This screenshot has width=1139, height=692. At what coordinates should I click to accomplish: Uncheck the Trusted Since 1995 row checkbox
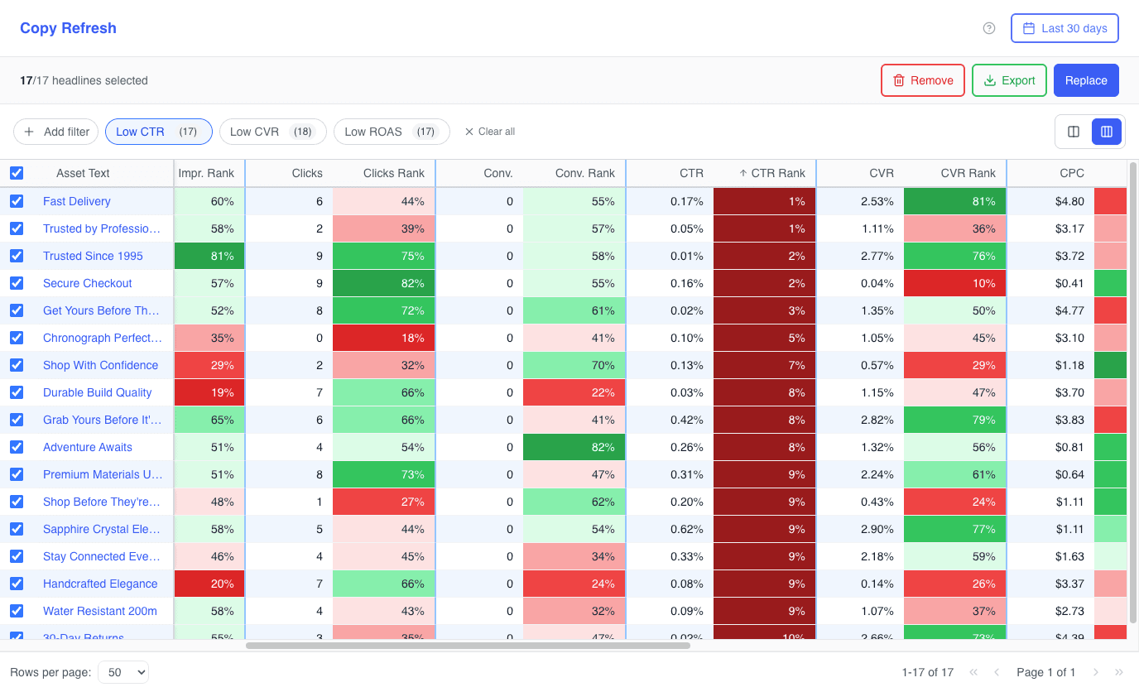point(17,256)
